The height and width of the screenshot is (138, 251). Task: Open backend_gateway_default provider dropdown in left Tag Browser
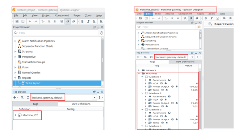[95, 97]
